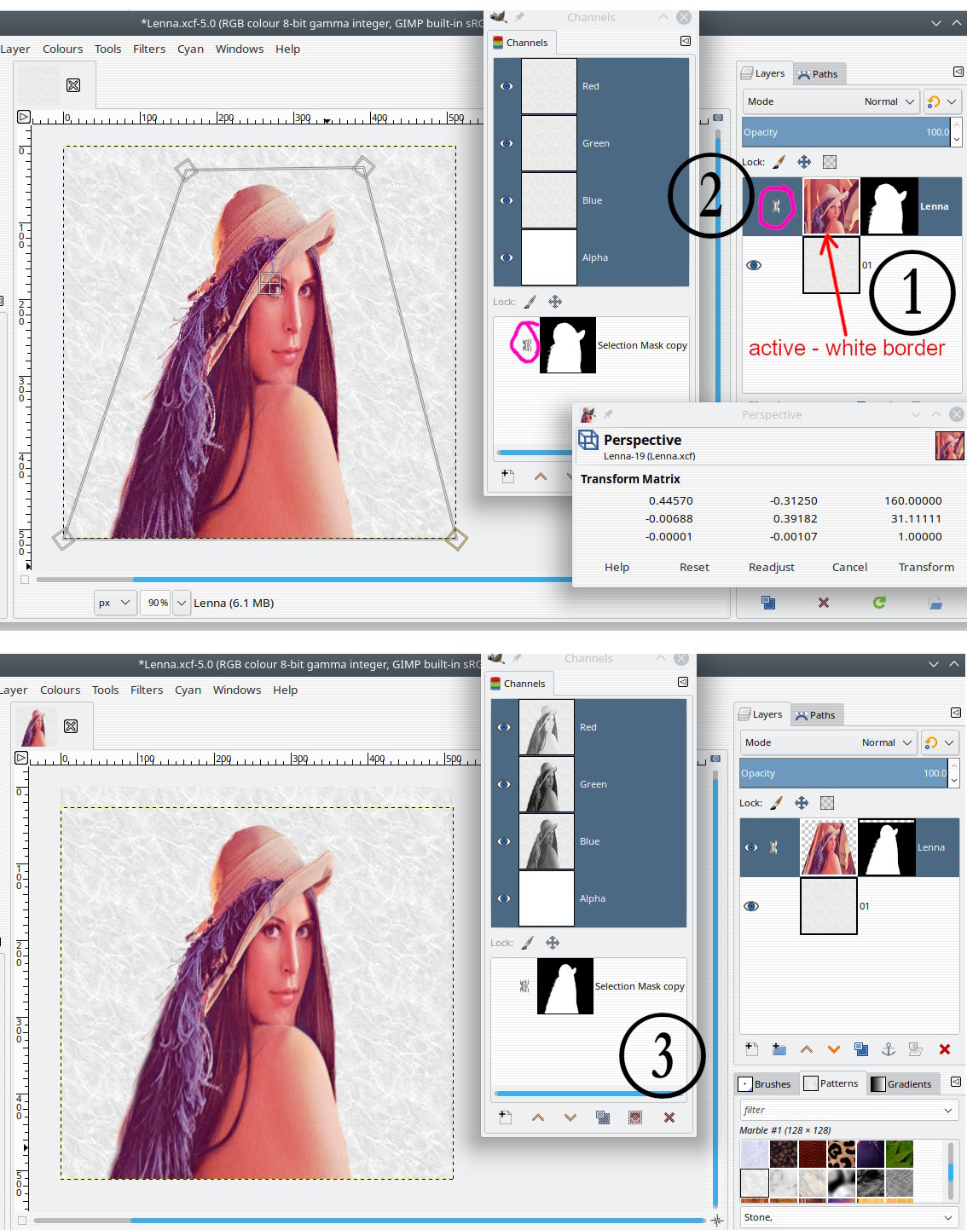Image resolution: width=967 pixels, height=1230 pixels.
Task: Lower channel in lower Channels dialog
Action: [x=570, y=1117]
